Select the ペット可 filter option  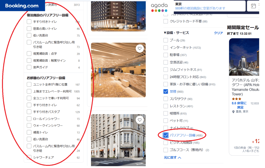click(x=166, y=121)
